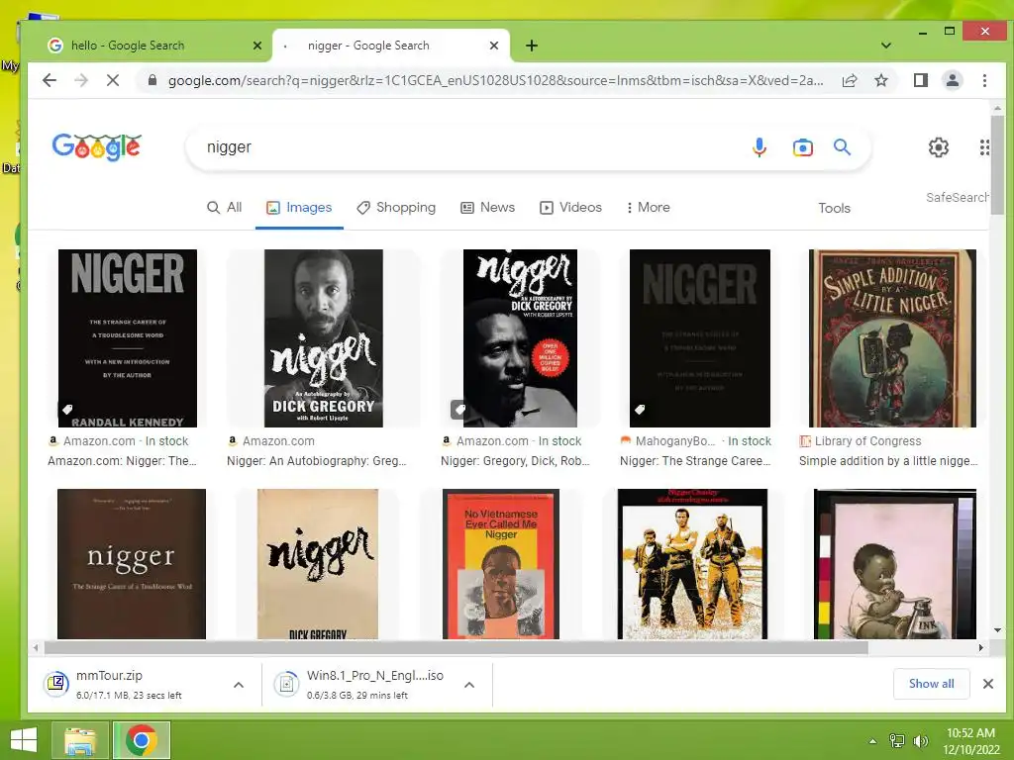Open the network tray icon
The image size is (1014, 760).
pos(897,740)
